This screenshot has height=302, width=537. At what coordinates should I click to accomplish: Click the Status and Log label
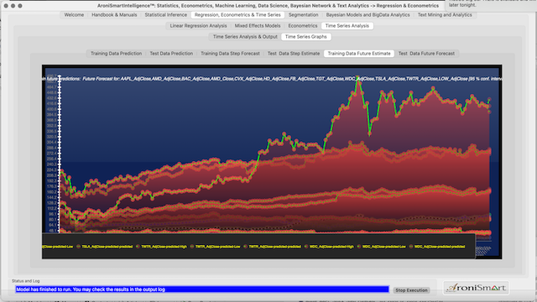pyautogui.click(x=26, y=281)
